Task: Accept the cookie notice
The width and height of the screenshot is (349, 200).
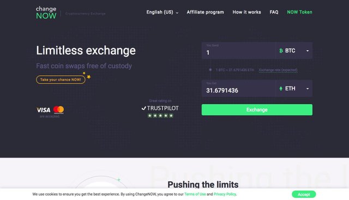Action: tap(304, 194)
